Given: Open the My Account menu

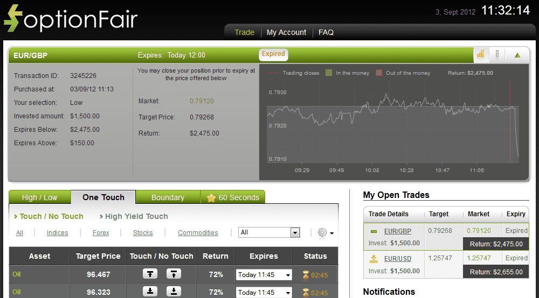Looking at the screenshot, I should 286,32.
